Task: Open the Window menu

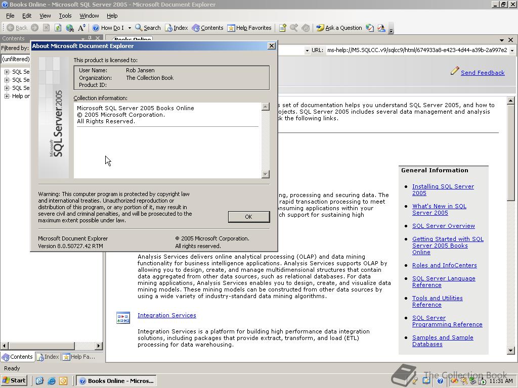Action: point(89,16)
